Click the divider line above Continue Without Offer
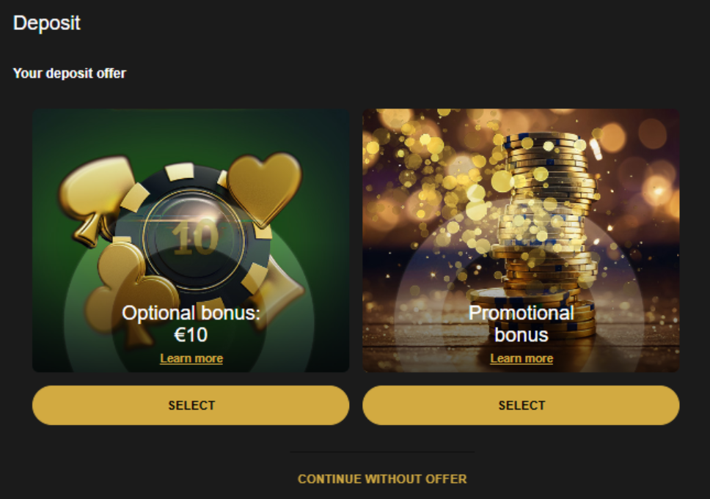Screen dimensions: 710x499 click(x=382, y=451)
